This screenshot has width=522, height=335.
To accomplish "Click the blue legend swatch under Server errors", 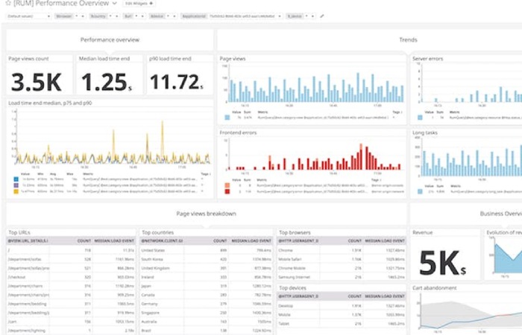I will pos(420,118).
